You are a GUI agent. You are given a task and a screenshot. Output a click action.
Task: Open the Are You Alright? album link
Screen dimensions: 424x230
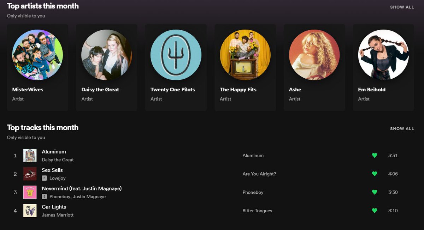coord(259,174)
